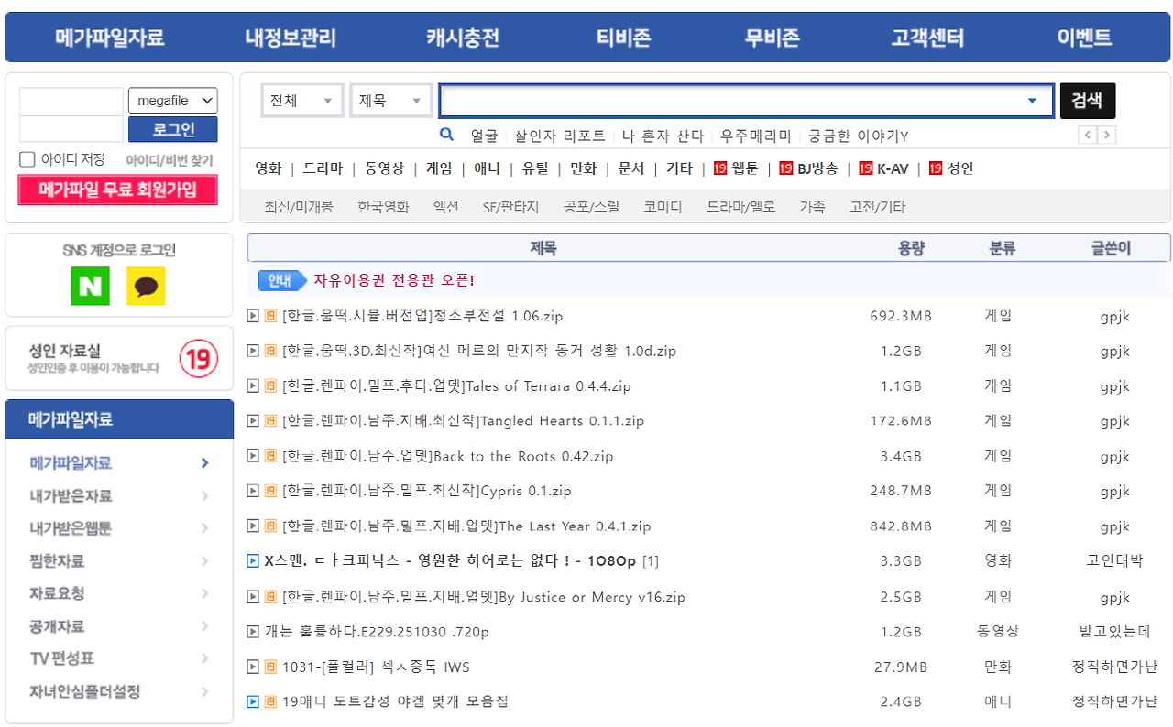Open the 제목 search field dropdown
Image resolution: width=1173 pixels, height=727 pixels.
(x=390, y=100)
